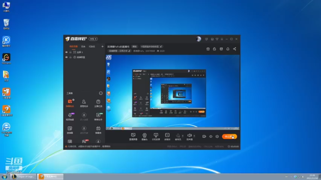
Task: Add a 直播屏幕 screen capture source
Action: pyautogui.click(x=133, y=136)
